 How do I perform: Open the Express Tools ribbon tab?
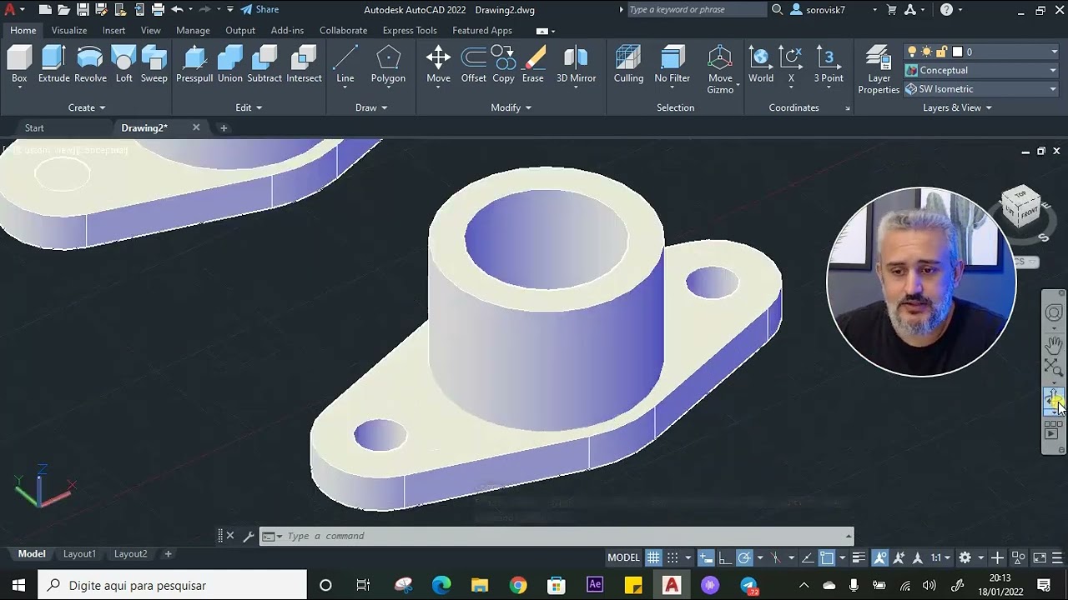(x=410, y=30)
